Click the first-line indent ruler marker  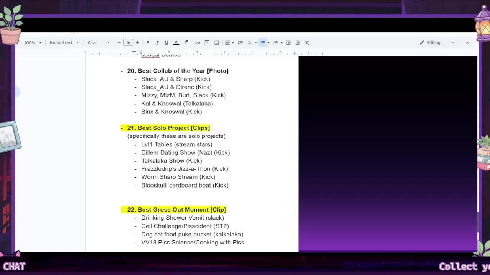point(134,51)
